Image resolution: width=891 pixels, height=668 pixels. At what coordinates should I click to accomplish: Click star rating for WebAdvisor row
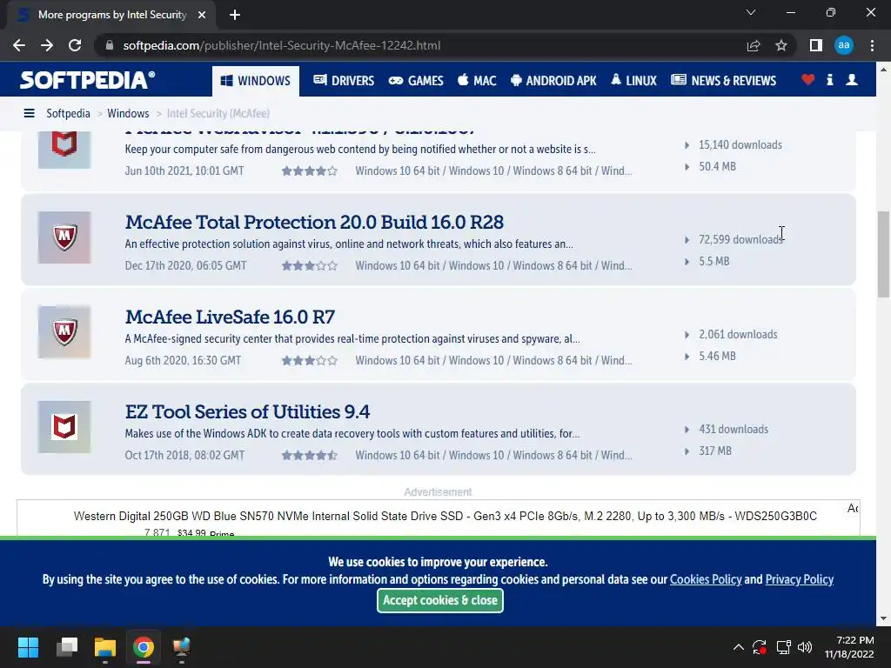point(310,171)
